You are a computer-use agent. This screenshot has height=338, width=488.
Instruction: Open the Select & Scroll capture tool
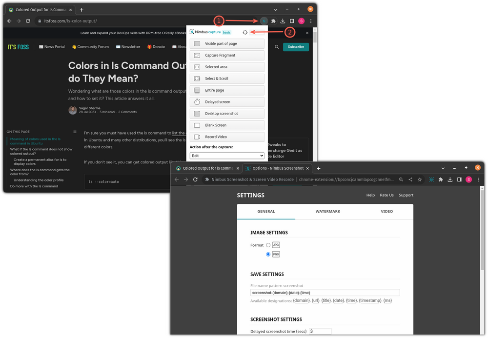coord(226,79)
